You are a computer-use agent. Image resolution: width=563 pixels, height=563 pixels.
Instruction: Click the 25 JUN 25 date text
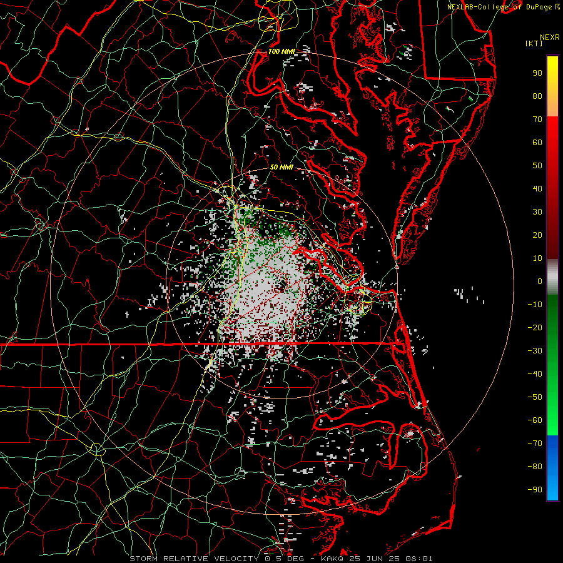[x=374, y=559]
